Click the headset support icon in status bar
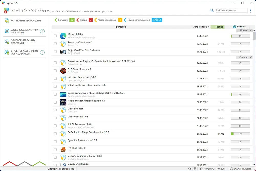 pyautogui.click(x=195, y=169)
